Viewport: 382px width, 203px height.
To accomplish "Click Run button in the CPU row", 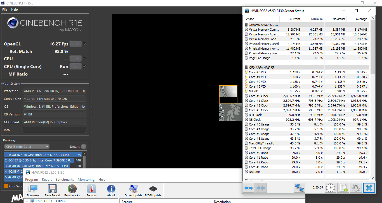I will click(76, 59).
